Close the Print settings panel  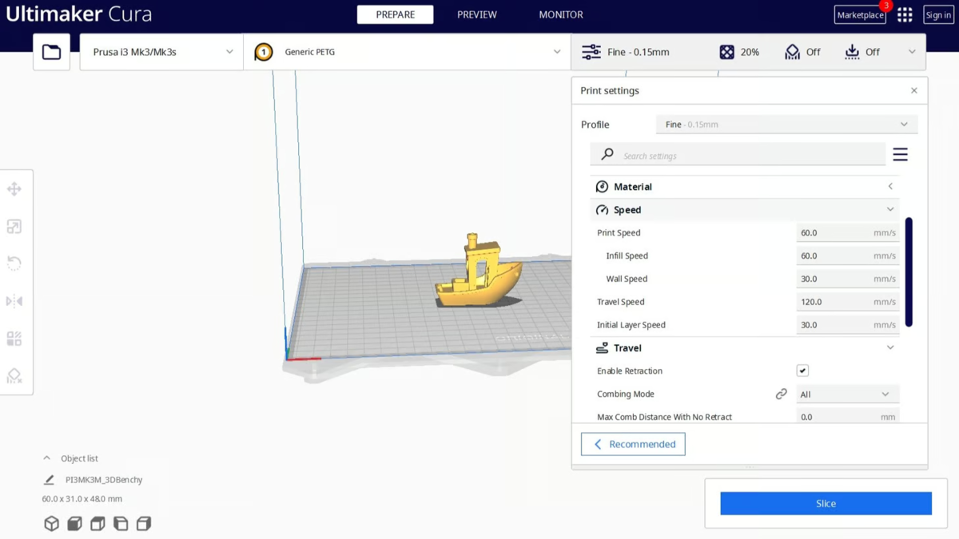tap(914, 90)
